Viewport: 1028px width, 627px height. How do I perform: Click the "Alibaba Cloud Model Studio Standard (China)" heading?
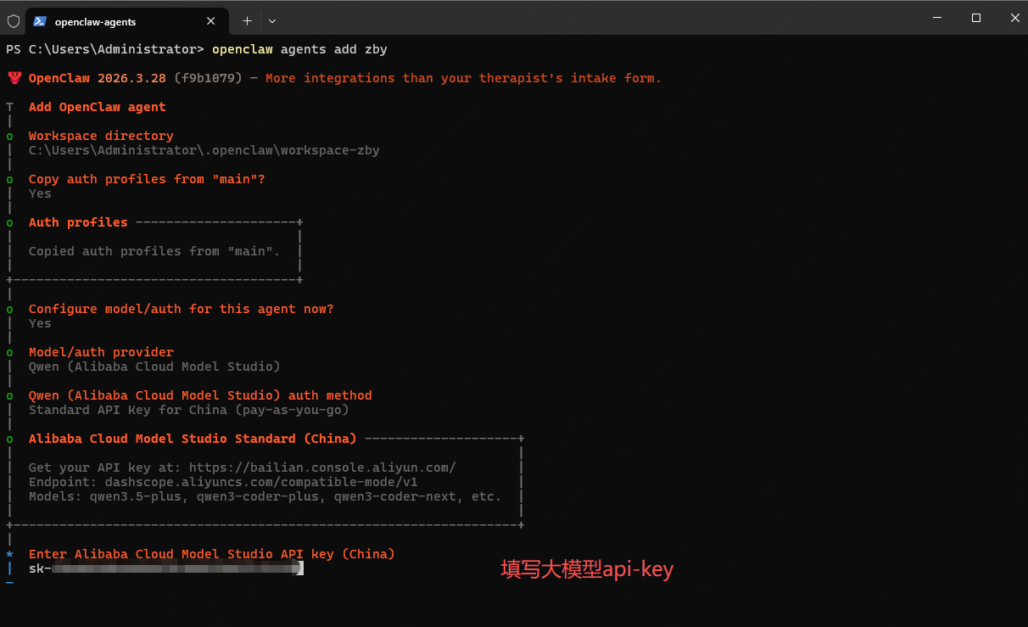click(193, 439)
